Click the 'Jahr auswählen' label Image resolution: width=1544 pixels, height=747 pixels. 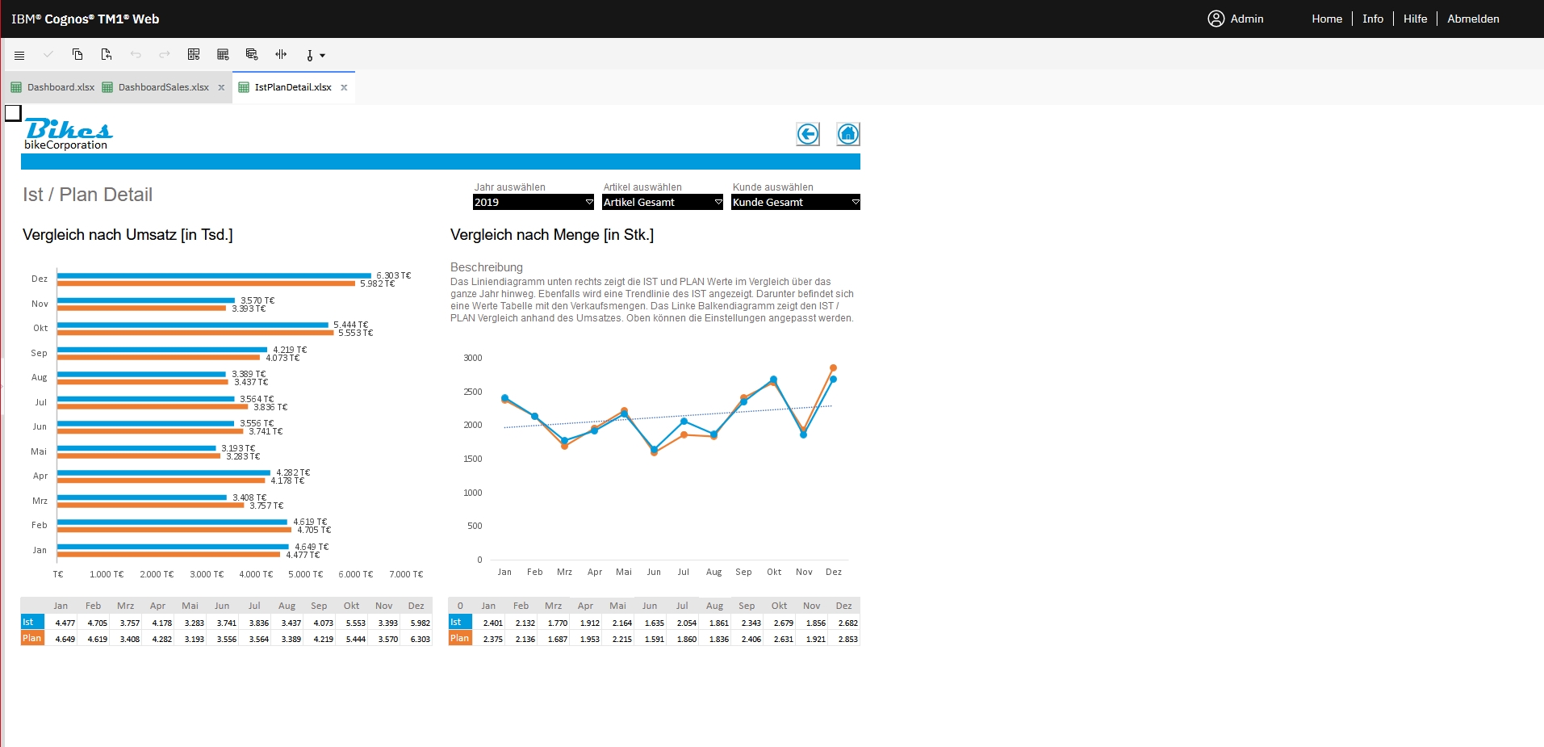tap(510, 187)
